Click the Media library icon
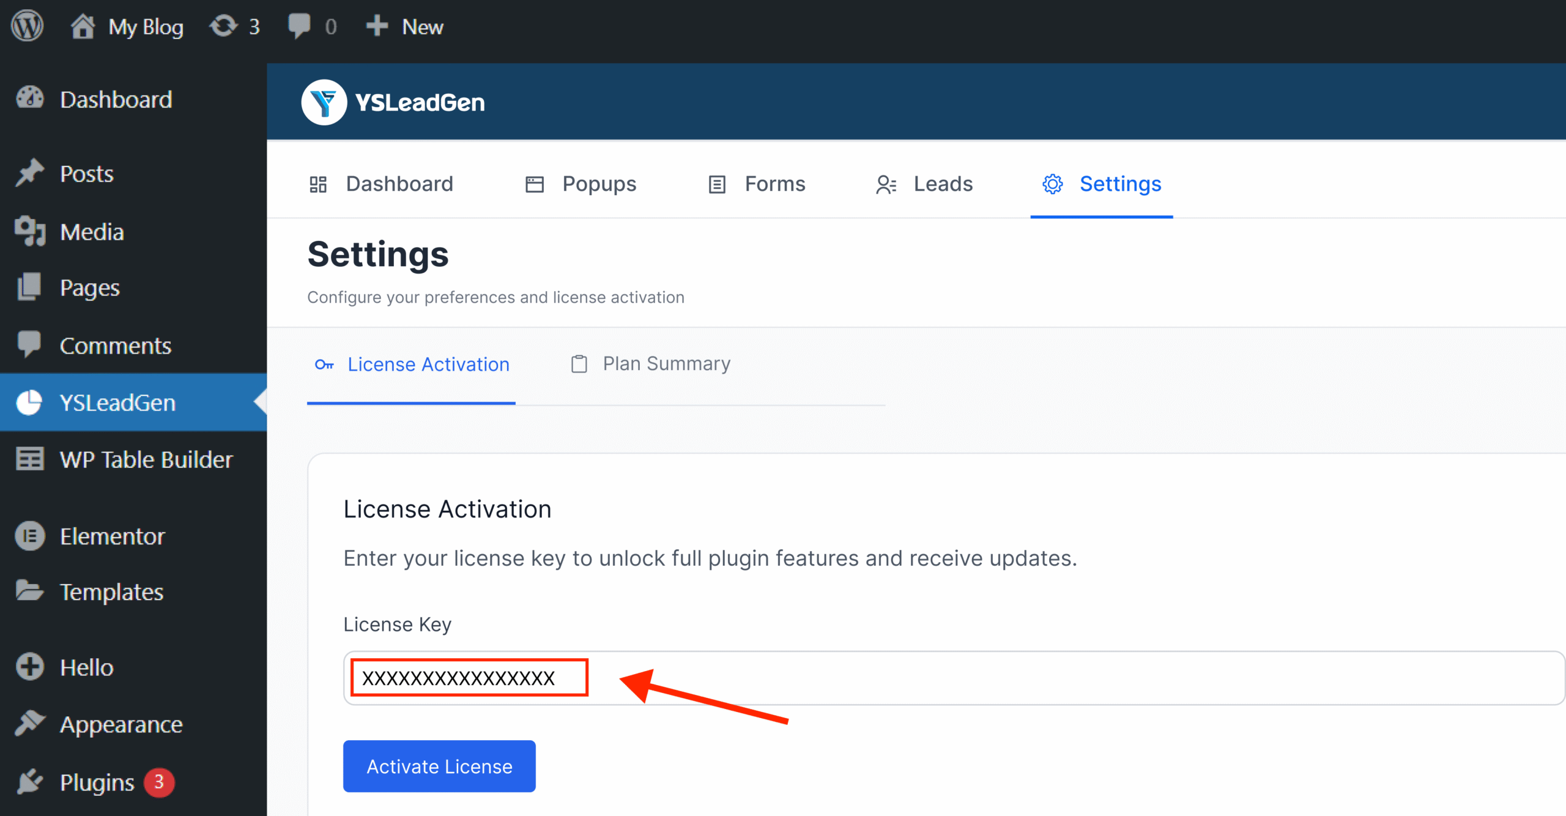 [30, 231]
